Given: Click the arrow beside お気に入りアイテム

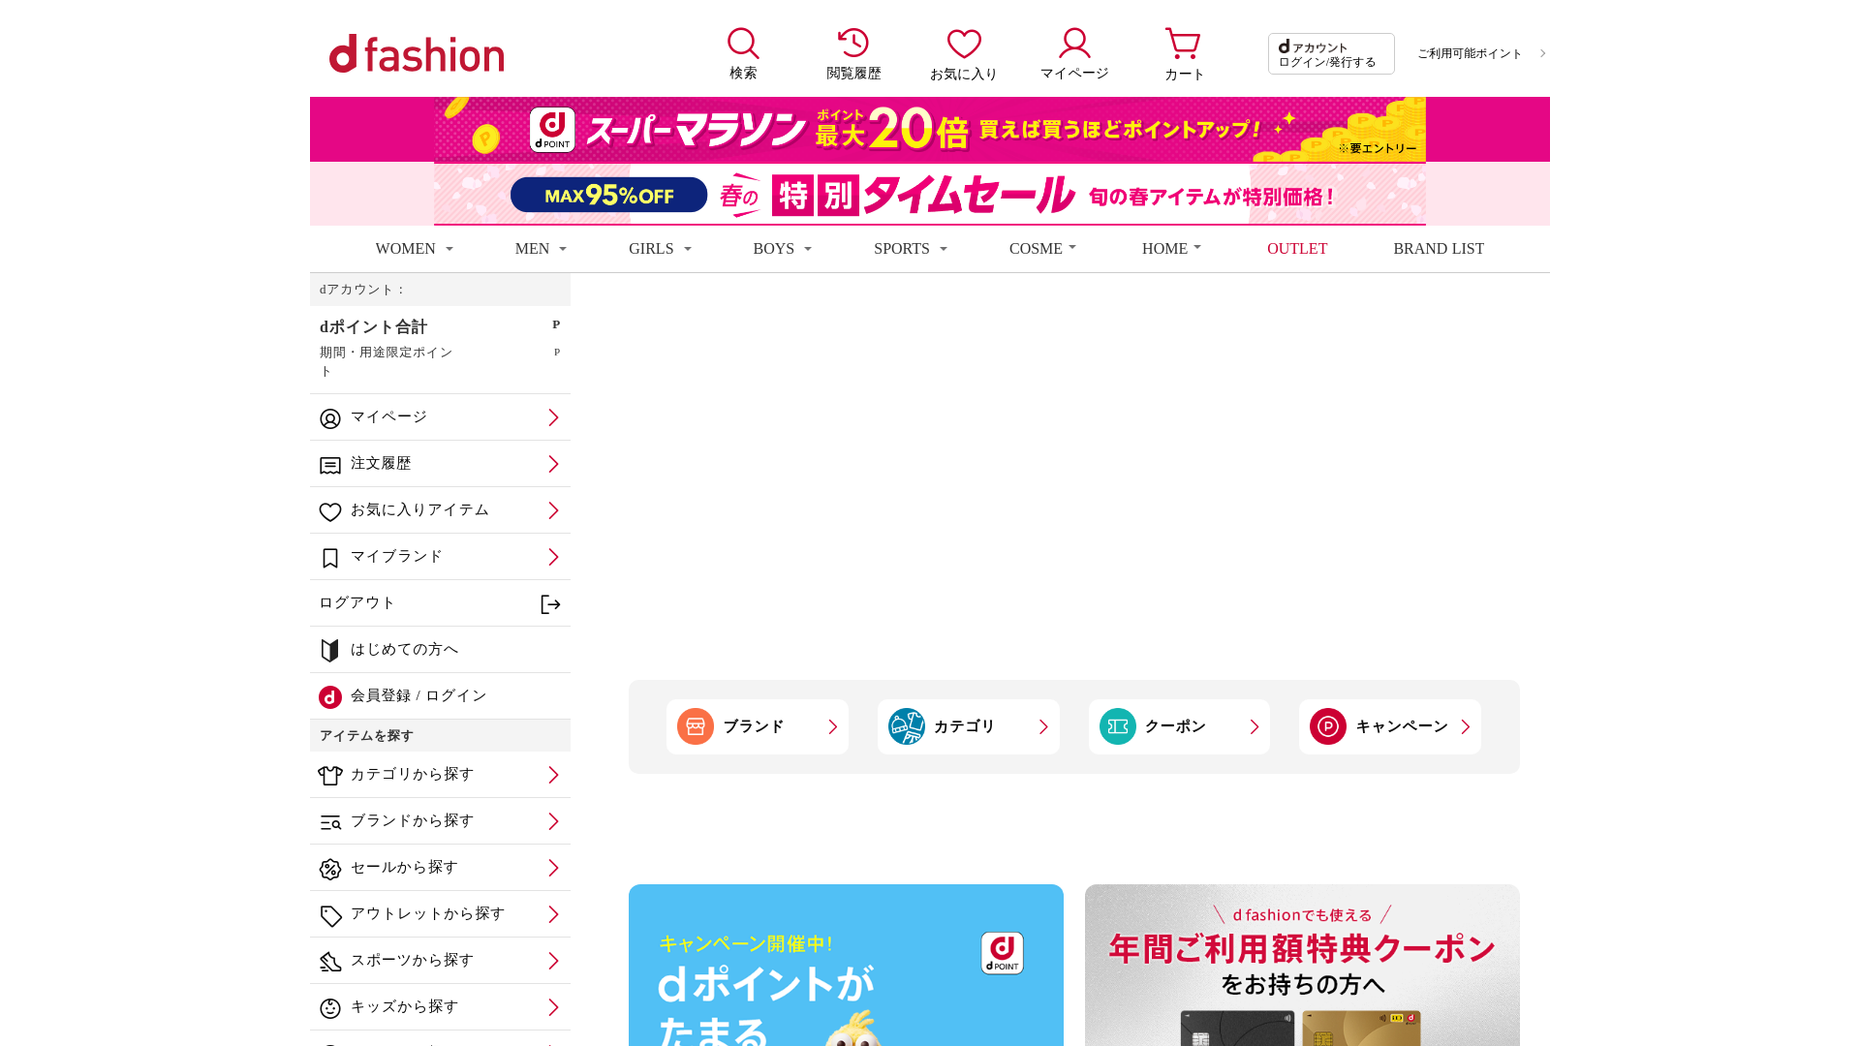Looking at the screenshot, I should 553,510.
